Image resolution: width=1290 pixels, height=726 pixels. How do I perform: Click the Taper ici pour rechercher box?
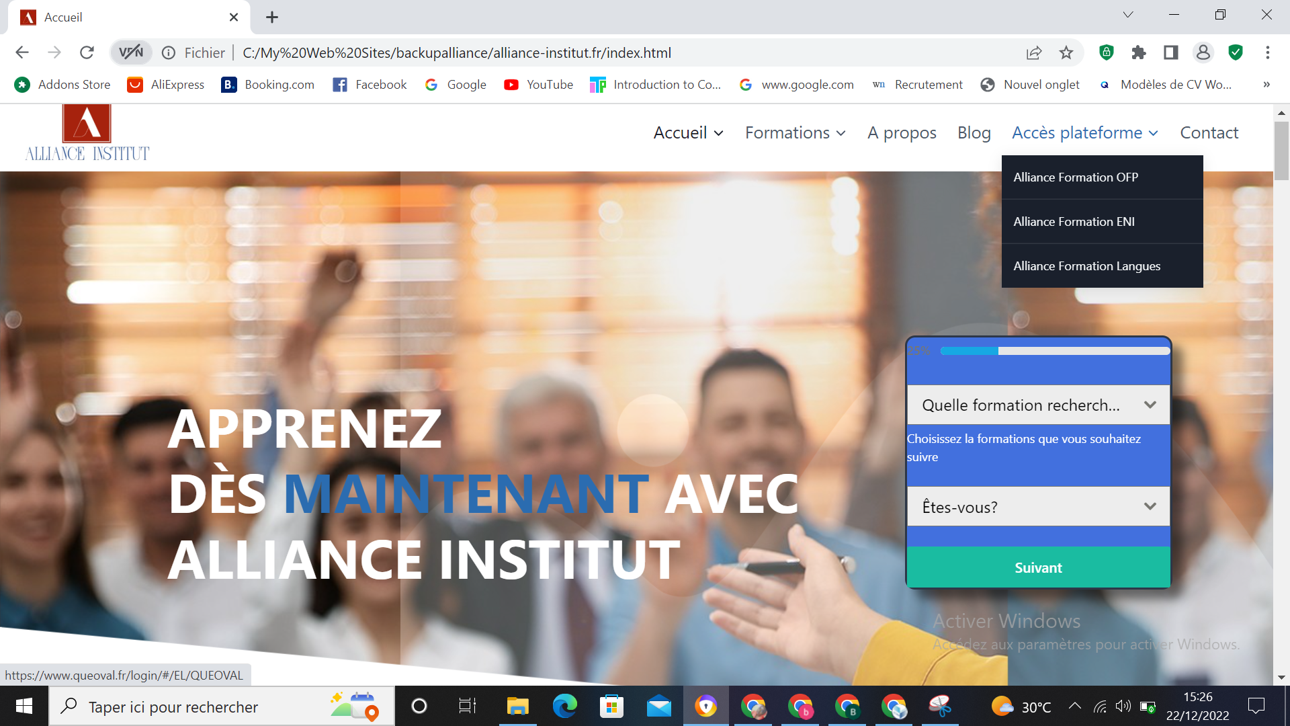[222, 707]
